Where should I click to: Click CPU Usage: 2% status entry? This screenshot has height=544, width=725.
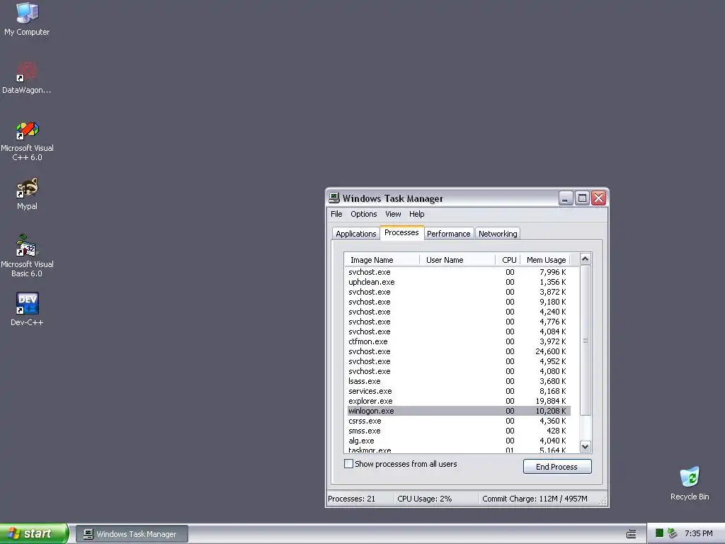coord(425,499)
